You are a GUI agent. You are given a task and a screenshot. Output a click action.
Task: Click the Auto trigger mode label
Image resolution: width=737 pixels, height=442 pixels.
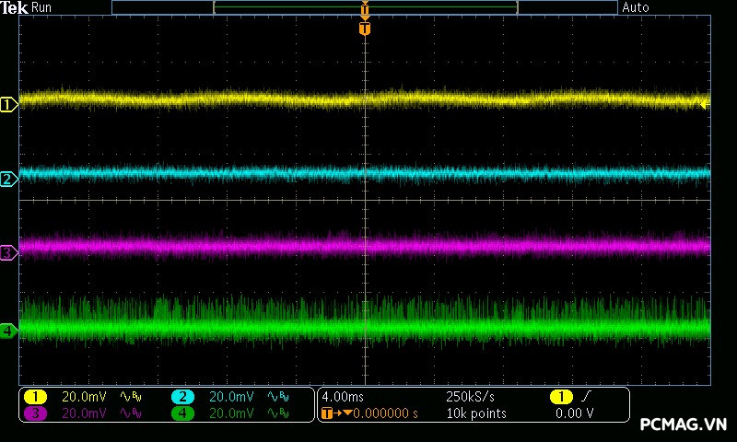[636, 7]
